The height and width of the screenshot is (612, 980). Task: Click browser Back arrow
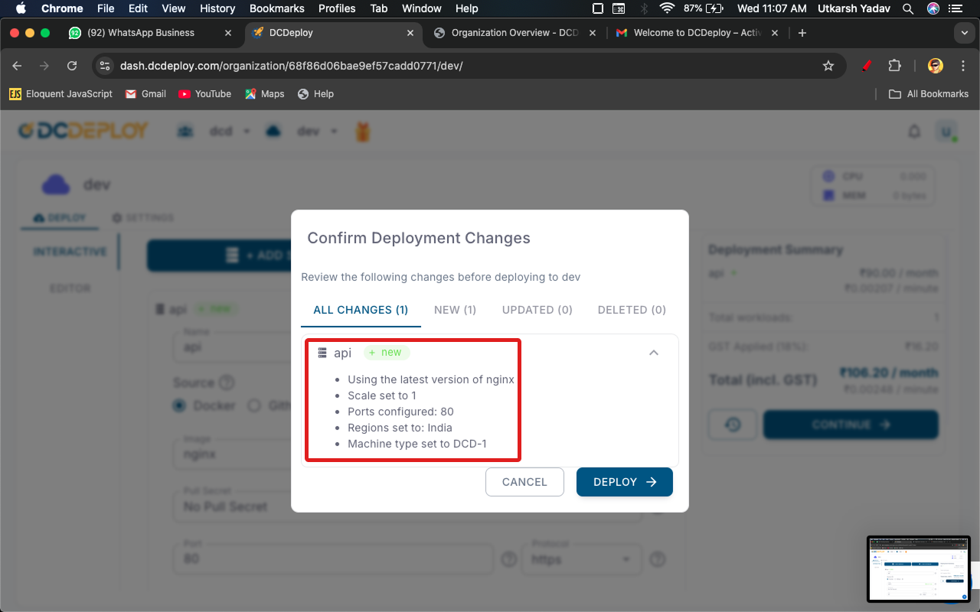[17, 66]
